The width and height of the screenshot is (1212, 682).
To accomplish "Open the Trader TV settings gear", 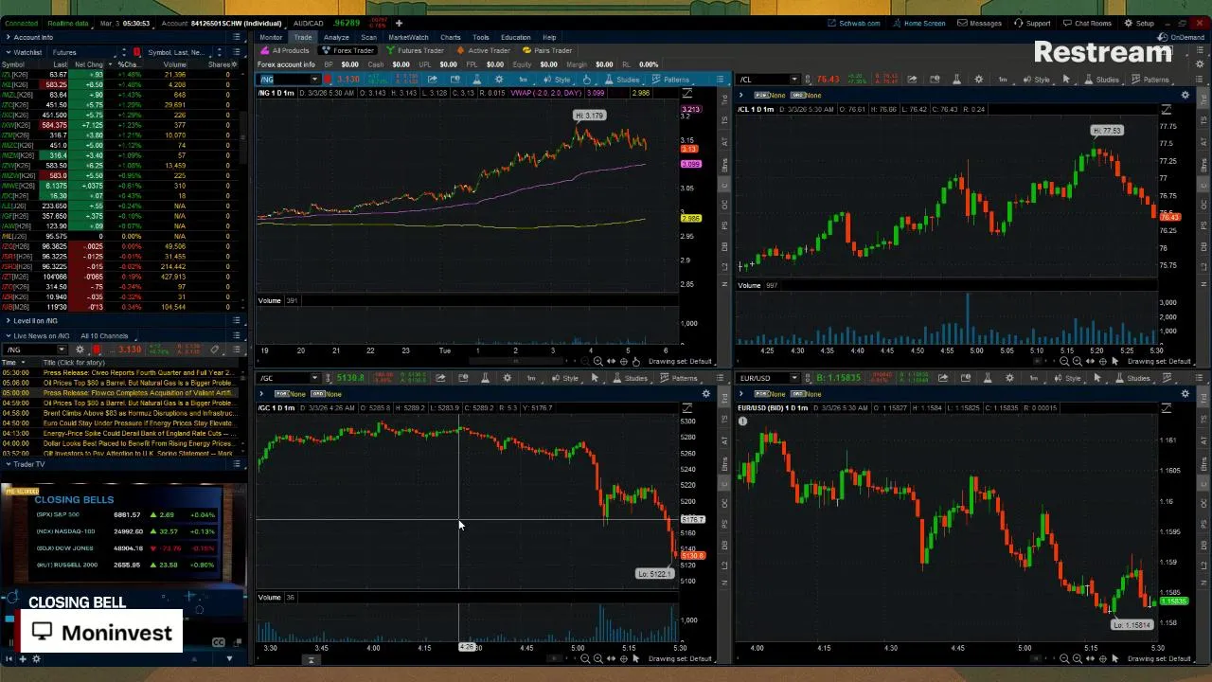I will pyautogui.click(x=36, y=659).
